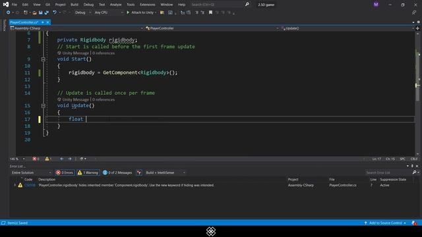This screenshot has height=237, width=422.
Task: Close the PlayerController.cs tab
Action: point(47,22)
